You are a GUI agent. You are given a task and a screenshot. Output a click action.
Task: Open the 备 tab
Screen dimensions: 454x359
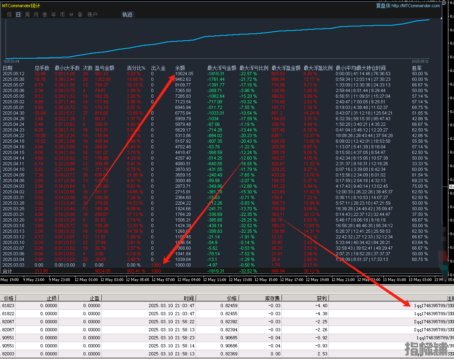tap(80, 14)
